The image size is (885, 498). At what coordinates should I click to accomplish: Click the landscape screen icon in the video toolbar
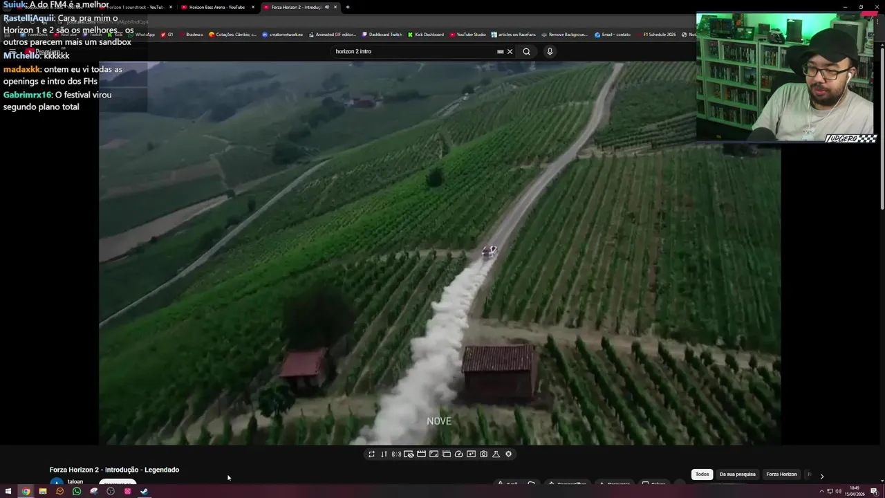(x=434, y=454)
